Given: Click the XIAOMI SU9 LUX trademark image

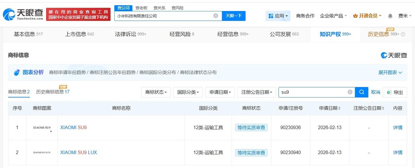Looking at the screenshot, I should (x=42, y=152).
